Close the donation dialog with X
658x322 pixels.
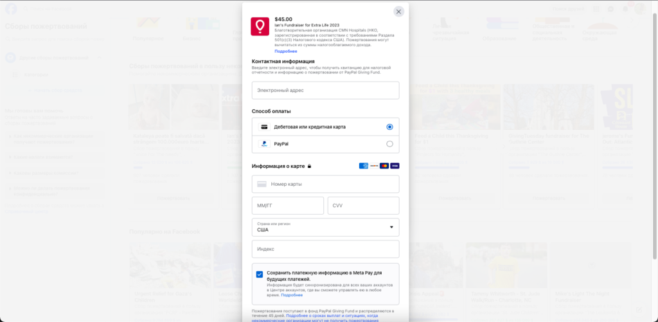click(x=398, y=12)
